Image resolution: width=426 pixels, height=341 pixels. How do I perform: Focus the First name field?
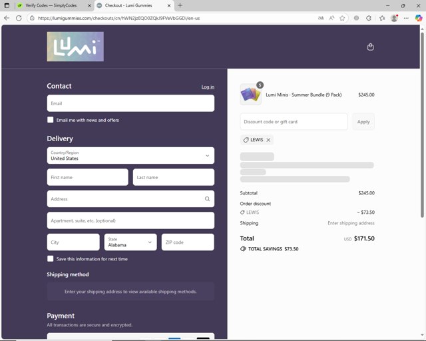(87, 177)
